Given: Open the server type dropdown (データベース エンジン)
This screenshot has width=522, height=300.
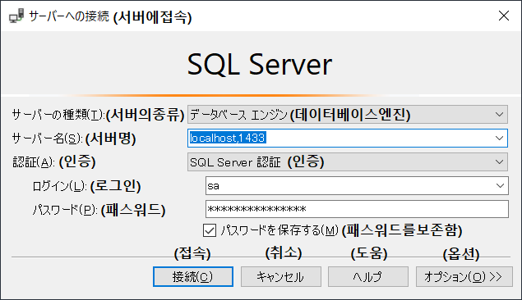Looking at the screenshot, I should coord(348,115).
